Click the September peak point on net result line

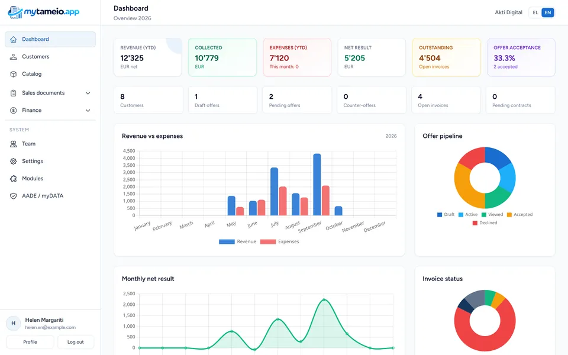coord(324,299)
